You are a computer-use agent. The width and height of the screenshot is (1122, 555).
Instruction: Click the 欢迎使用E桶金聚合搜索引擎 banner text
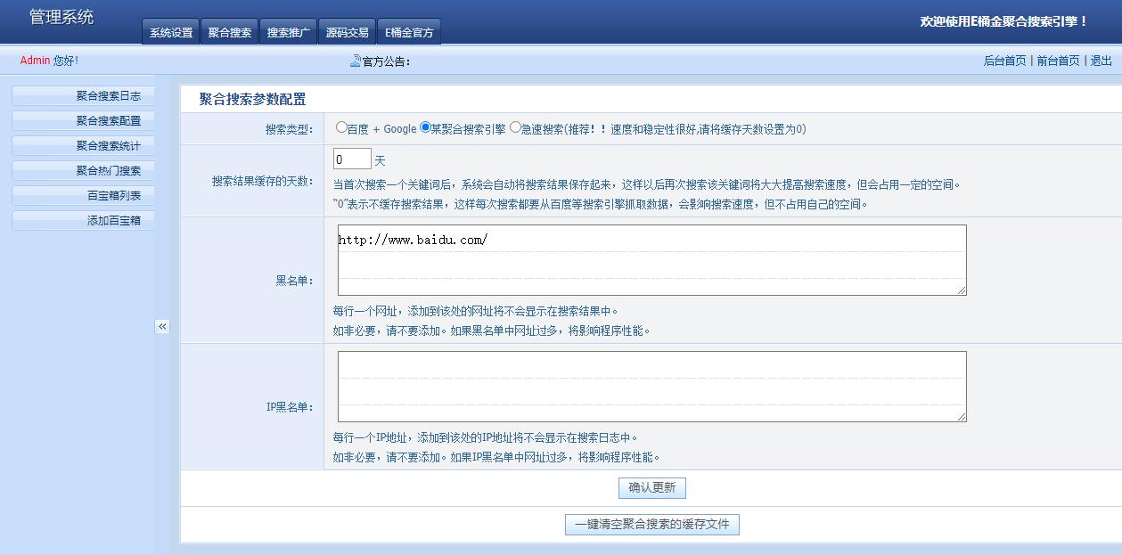pyautogui.click(x=1003, y=21)
